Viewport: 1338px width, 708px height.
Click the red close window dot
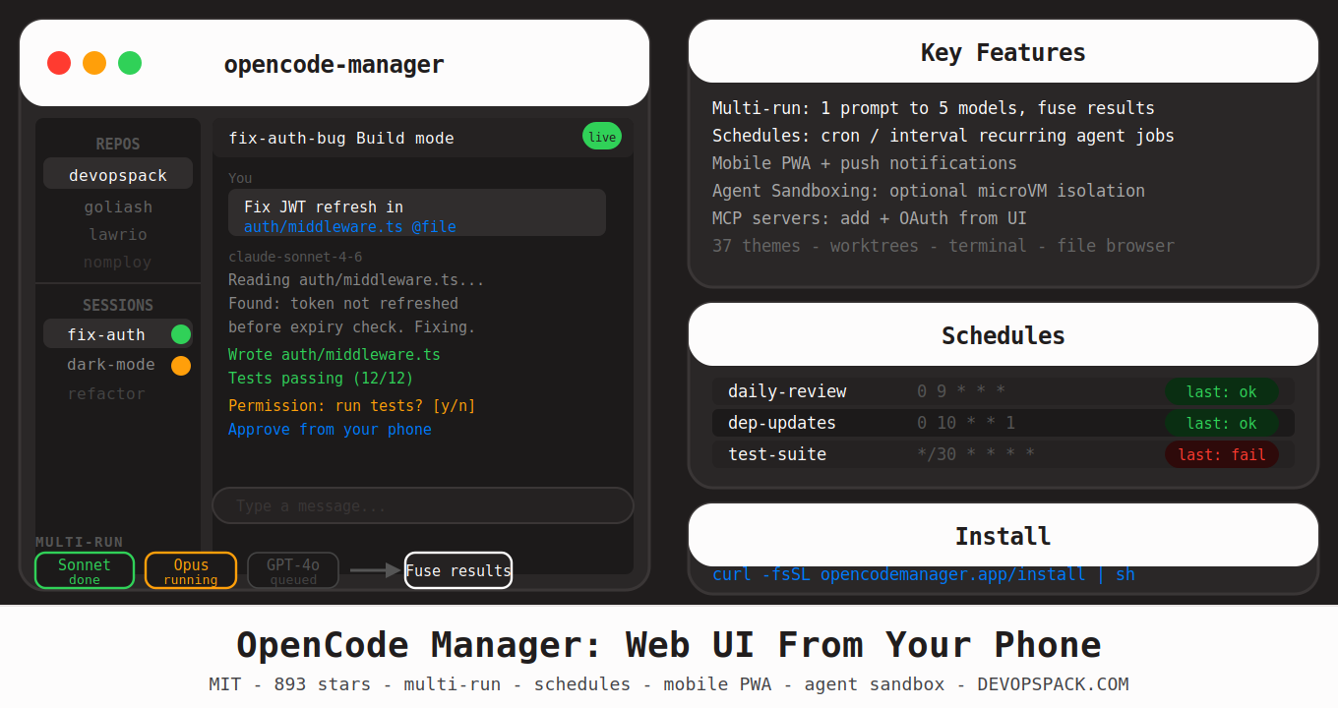tap(59, 63)
